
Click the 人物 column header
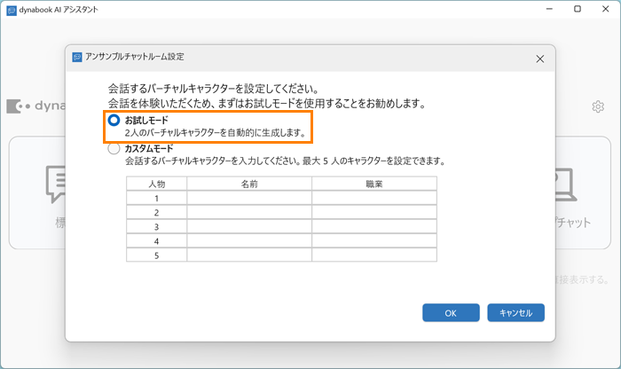[x=156, y=184]
